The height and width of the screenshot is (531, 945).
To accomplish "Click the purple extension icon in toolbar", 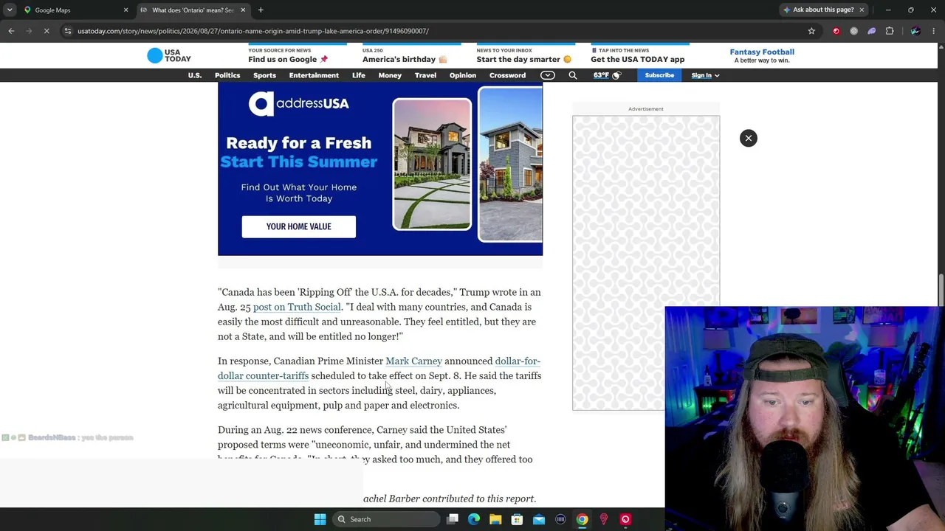I will 872,31.
